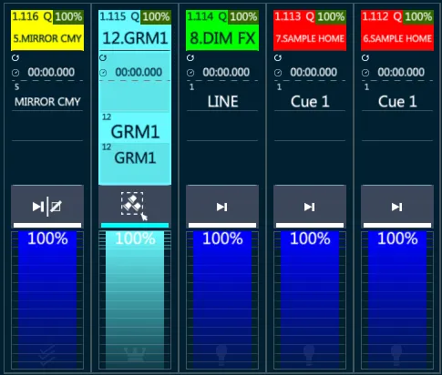This screenshot has height=375, width=442.
Task: Click bulb icon at bottom of 6.SAMPLE HOME fader
Action: tap(397, 355)
